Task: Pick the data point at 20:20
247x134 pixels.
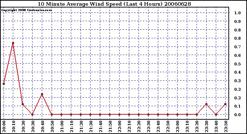Action: point(23,104)
